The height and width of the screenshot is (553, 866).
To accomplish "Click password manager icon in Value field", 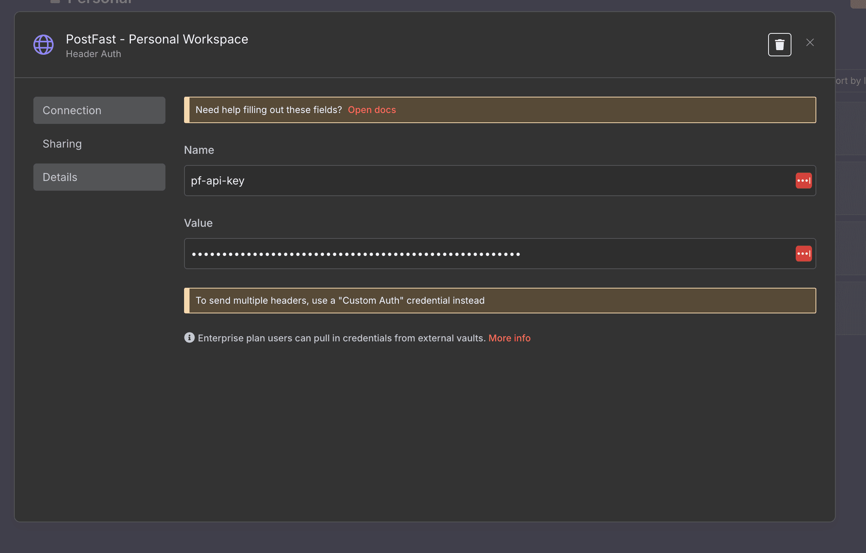I will click(x=803, y=254).
